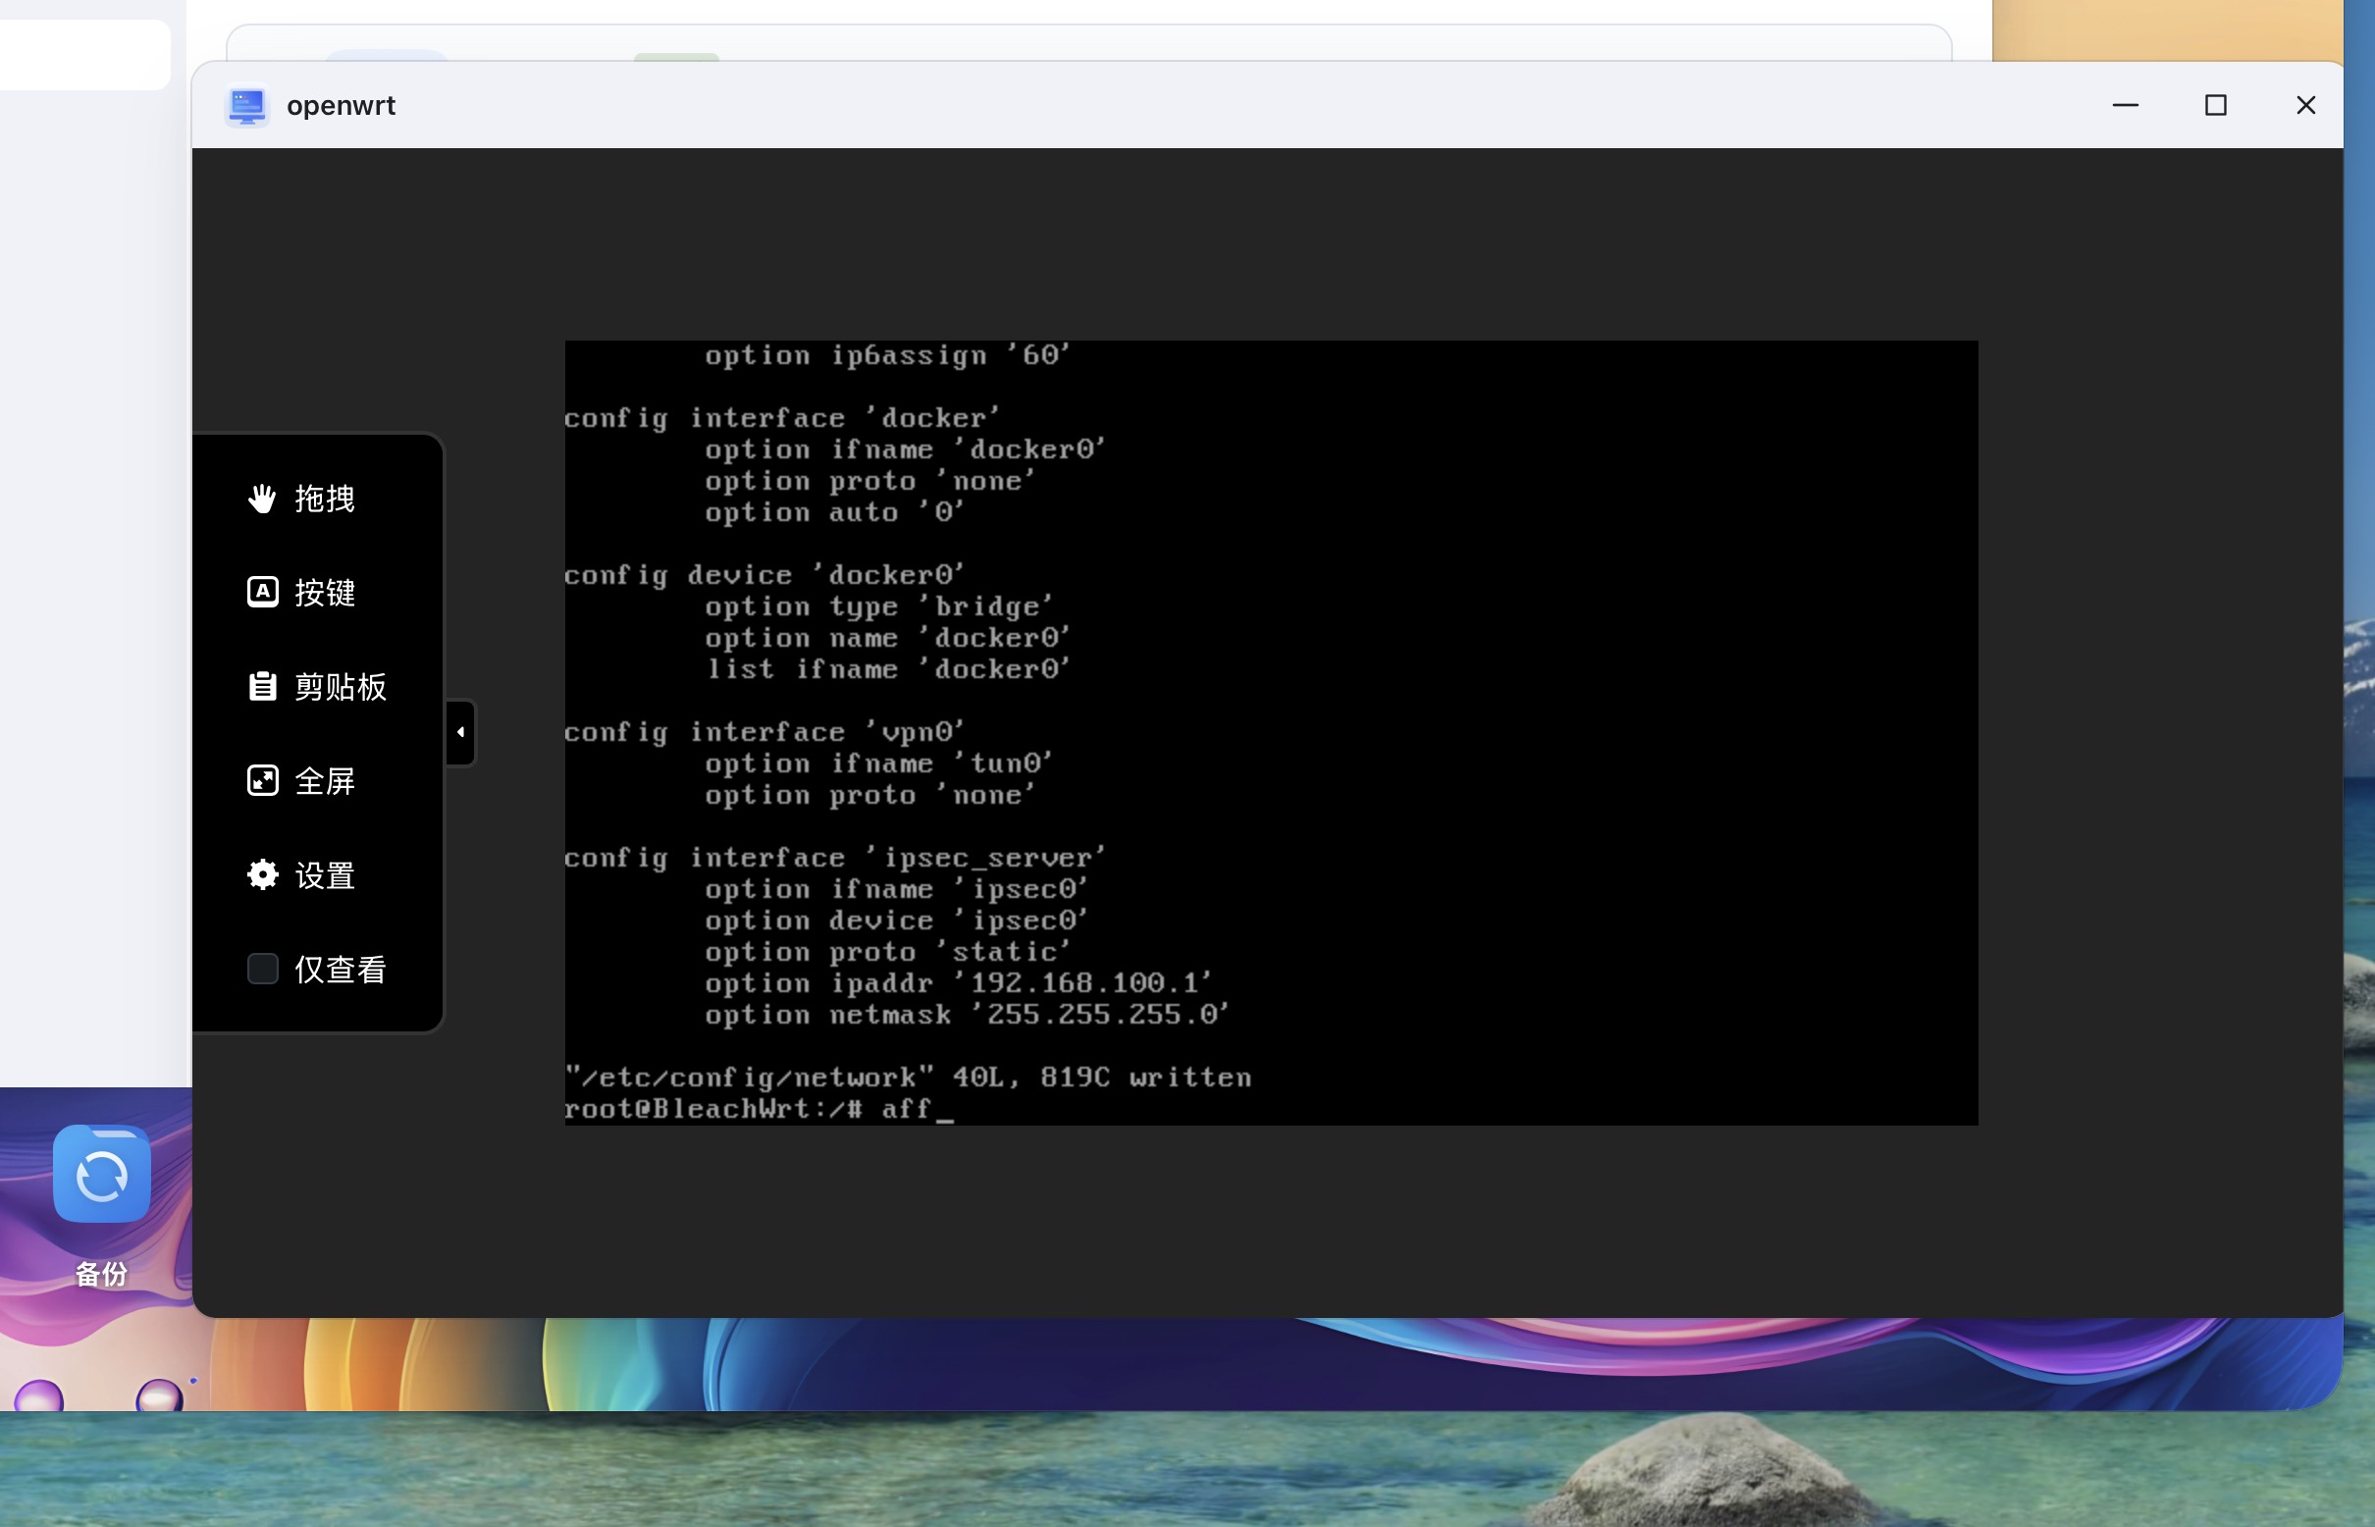Click the 全屏 fullscreen icon
Viewport: 2375px width, 1527px height.
coord(262,780)
